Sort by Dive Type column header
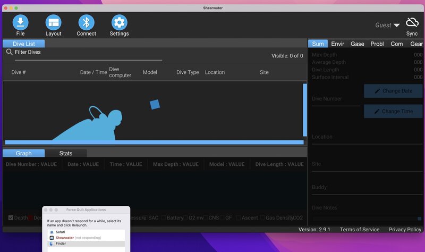Screen dimensions: 425x252 tap(188, 72)
